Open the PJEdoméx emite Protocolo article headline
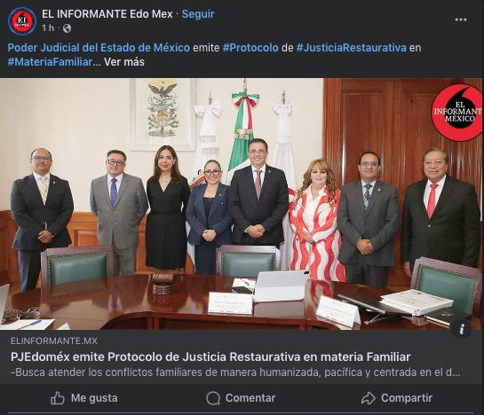 [210, 356]
